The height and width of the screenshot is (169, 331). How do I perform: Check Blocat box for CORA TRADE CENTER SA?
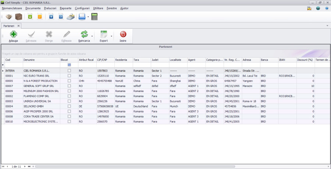click(x=69, y=117)
